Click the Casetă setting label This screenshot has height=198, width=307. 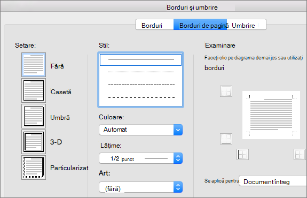pos(61,92)
